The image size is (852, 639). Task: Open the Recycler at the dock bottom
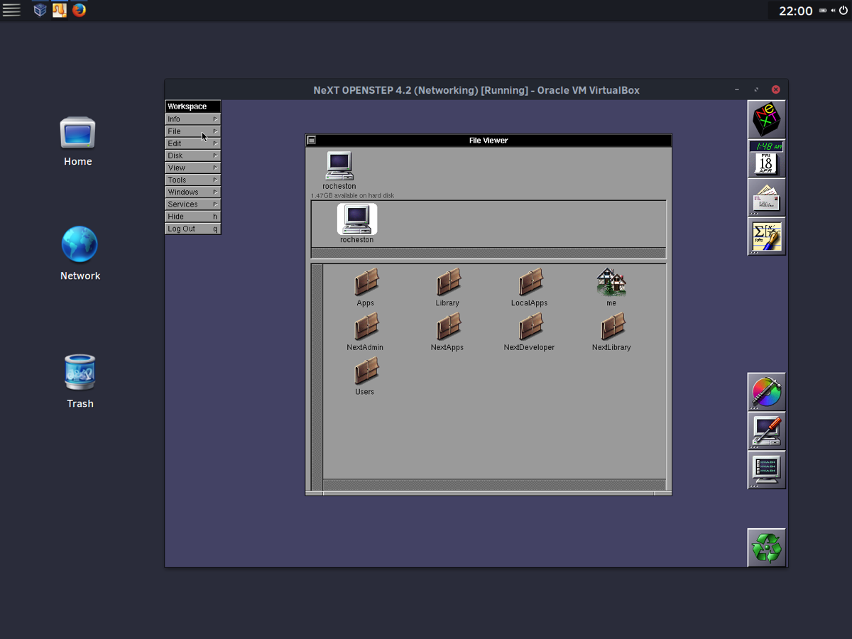[x=767, y=547]
